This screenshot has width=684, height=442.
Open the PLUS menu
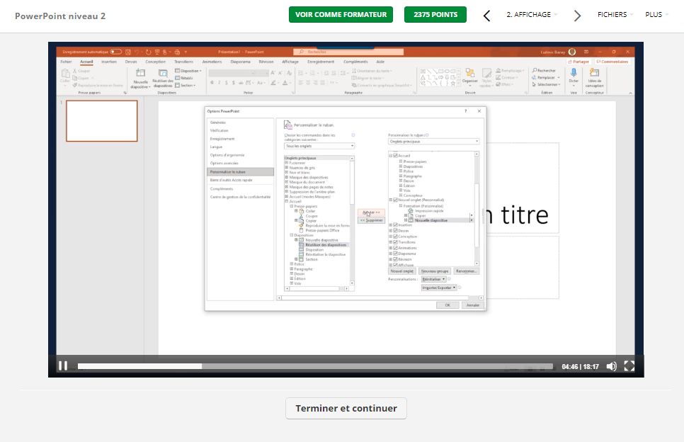656,14
